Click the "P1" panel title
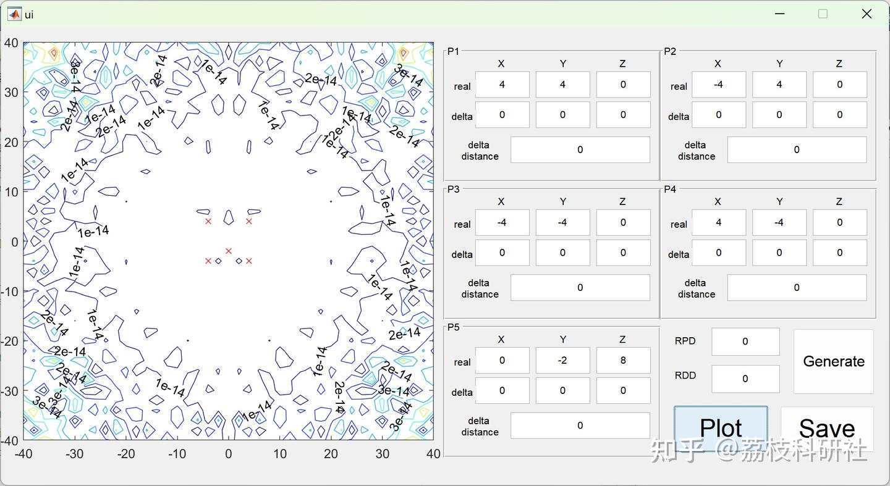 tap(454, 51)
